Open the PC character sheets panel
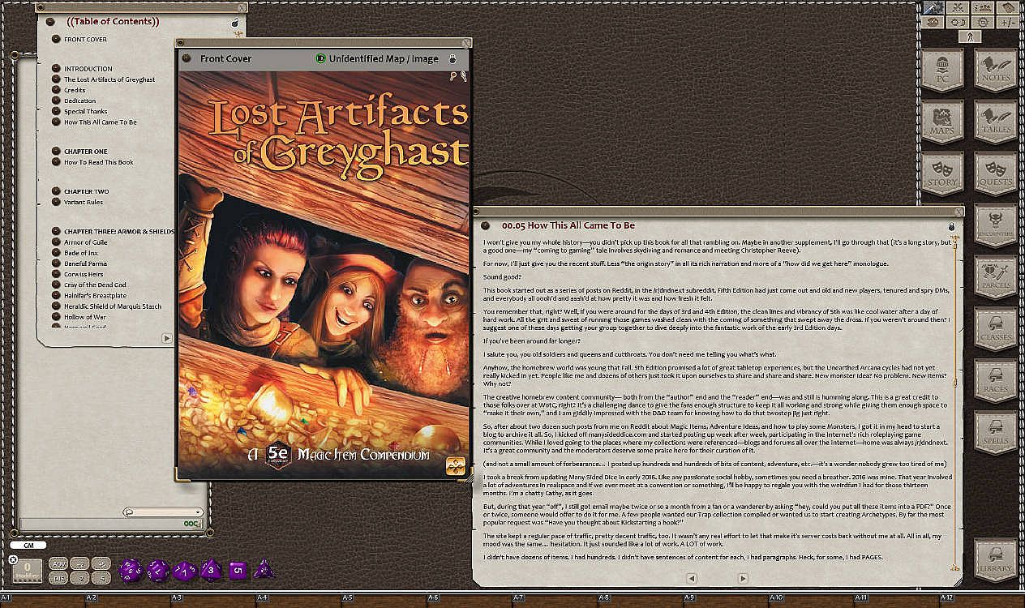Screen dimensions: 1025x608 point(942,71)
